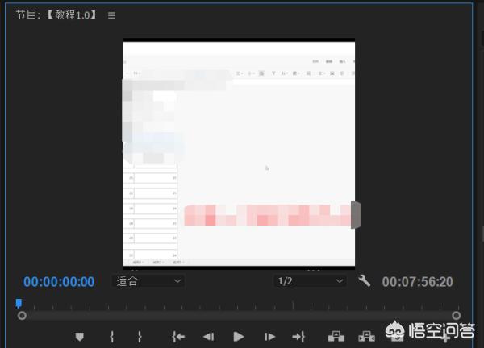
Task: Open the 适合 zoom level dropdown
Action: pyautogui.click(x=149, y=281)
